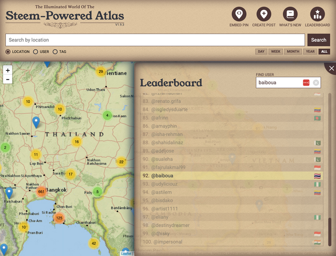Click the blue pin near Nakhon Sawan
336x256 pixels.
pos(36,122)
